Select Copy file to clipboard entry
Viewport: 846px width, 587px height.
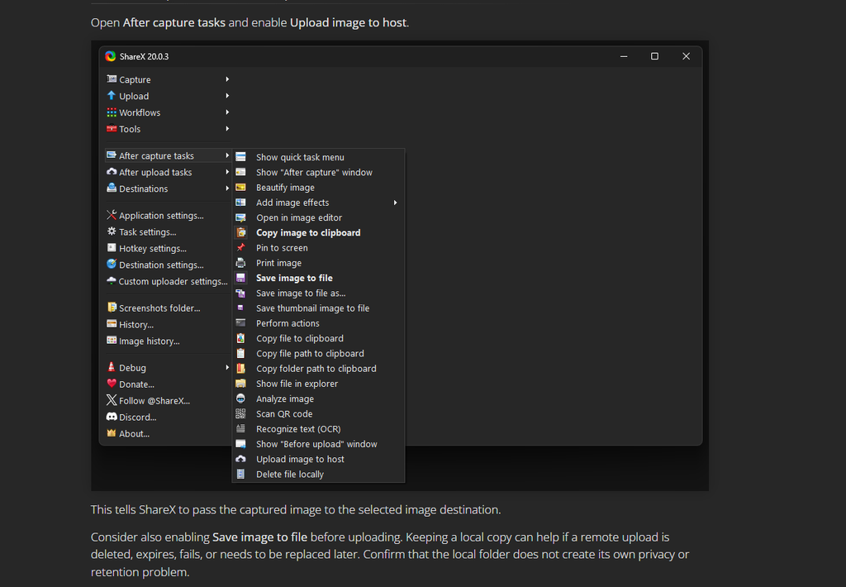pos(318,339)
